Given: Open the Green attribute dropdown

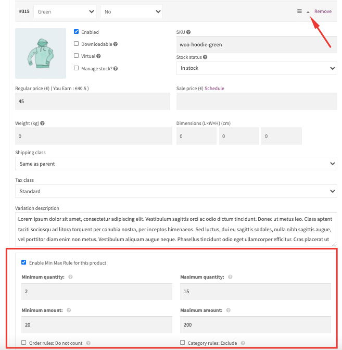Looking at the screenshot, I should [x=65, y=11].
